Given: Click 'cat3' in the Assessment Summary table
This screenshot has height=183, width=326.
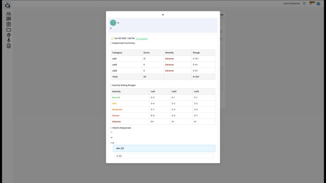Looking at the screenshot, I should pyautogui.click(x=115, y=71).
